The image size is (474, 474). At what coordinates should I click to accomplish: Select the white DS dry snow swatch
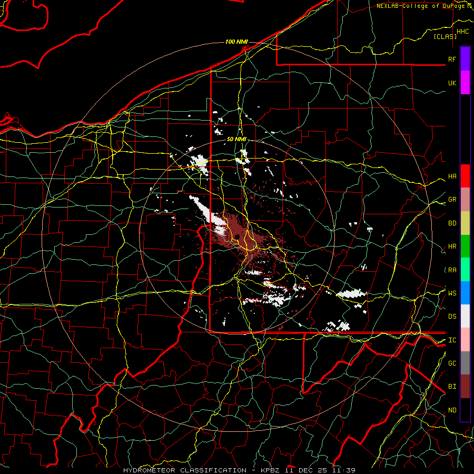click(465, 316)
